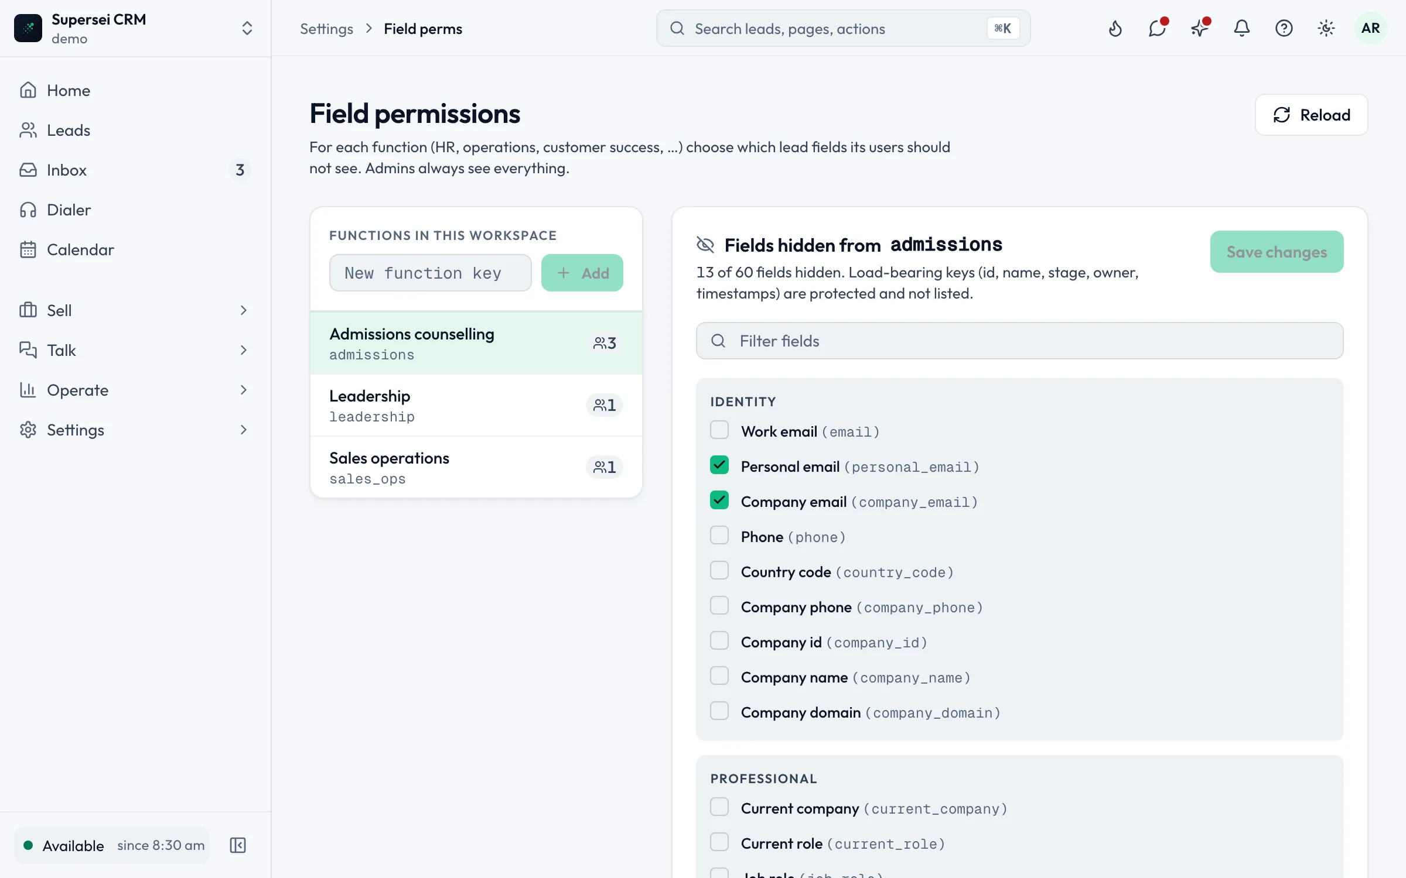The width and height of the screenshot is (1406, 878).
Task: Check the Company id checkbox
Action: pos(719,641)
